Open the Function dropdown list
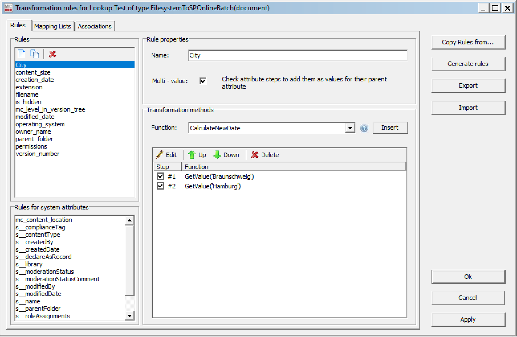 point(350,128)
